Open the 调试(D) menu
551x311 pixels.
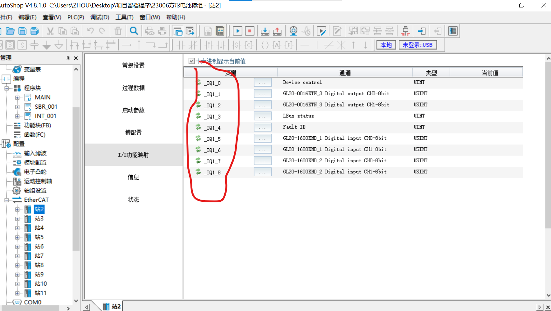tap(100, 17)
